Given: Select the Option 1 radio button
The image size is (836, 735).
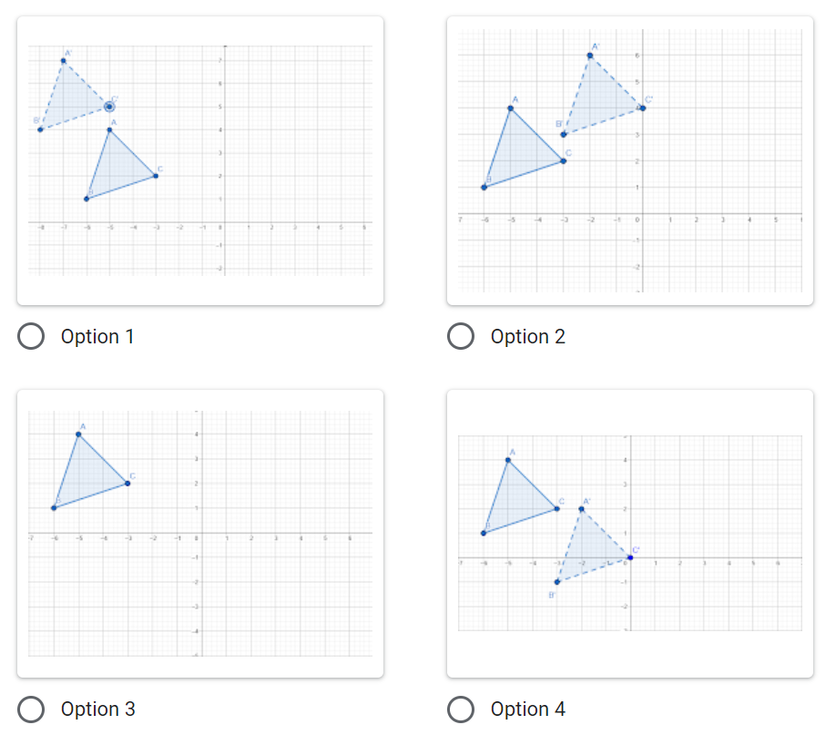Looking at the screenshot, I should click(x=31, y=336).
